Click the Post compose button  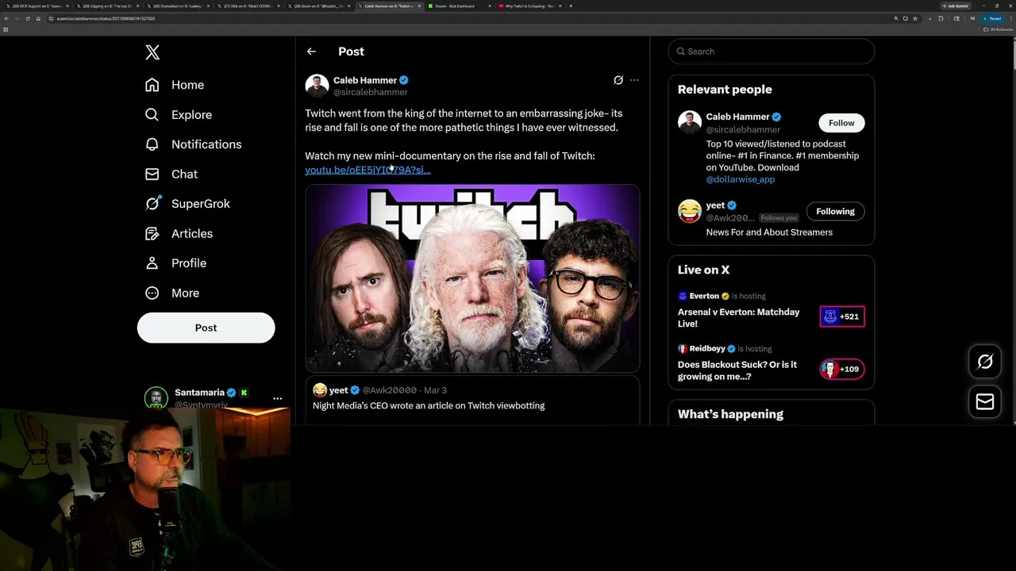point(206,328)
